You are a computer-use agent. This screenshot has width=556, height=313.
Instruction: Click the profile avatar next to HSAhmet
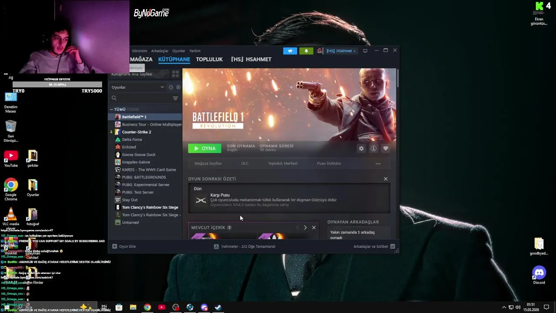click(x=320, y=51)
